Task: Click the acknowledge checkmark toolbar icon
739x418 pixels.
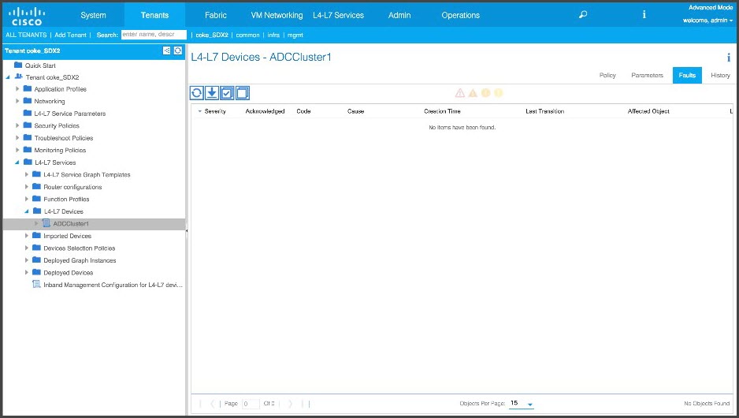Action: click(x=227, y=93)
